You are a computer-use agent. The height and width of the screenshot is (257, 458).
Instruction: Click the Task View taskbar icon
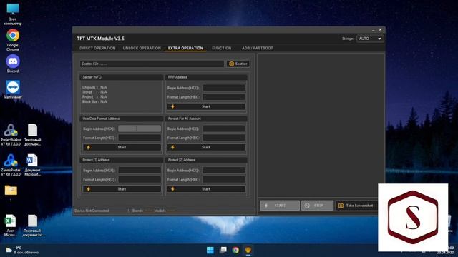pos(223,250)
